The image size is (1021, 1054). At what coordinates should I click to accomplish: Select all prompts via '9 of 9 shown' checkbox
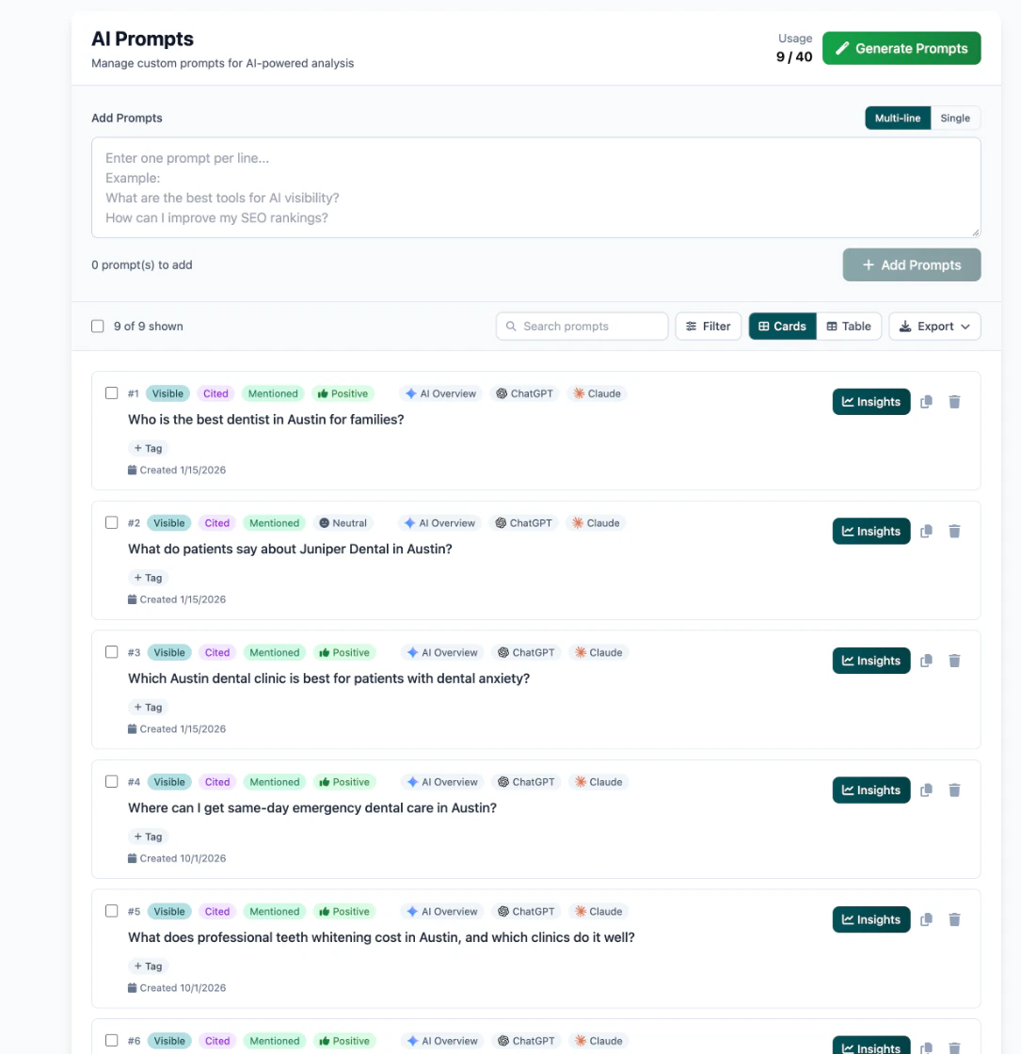point(98,326)
